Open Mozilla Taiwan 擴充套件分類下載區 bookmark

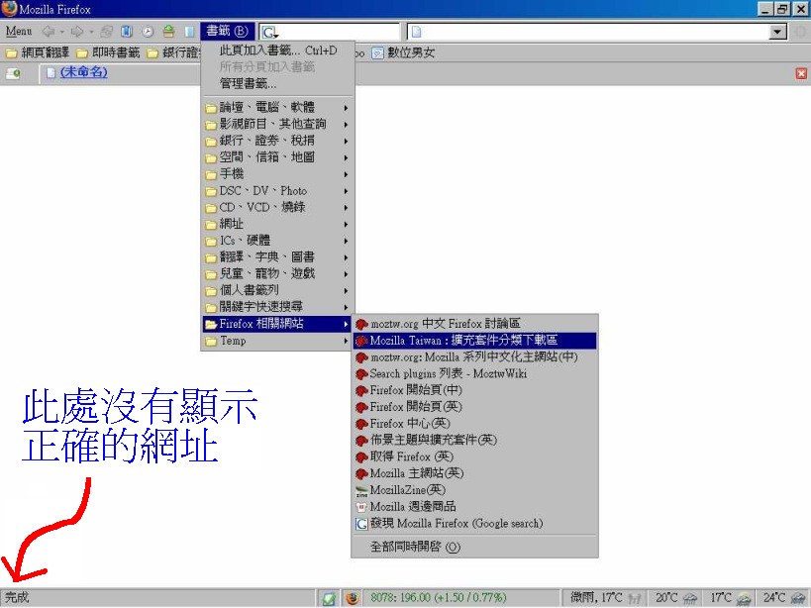click(474, 341)
